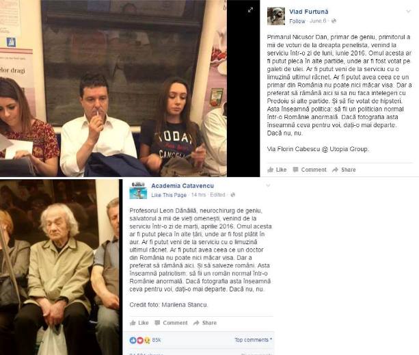Screen dimensions: 419x355
Task: Open Vlad Furtună's profile picture
Action: (x=276, y=16)
